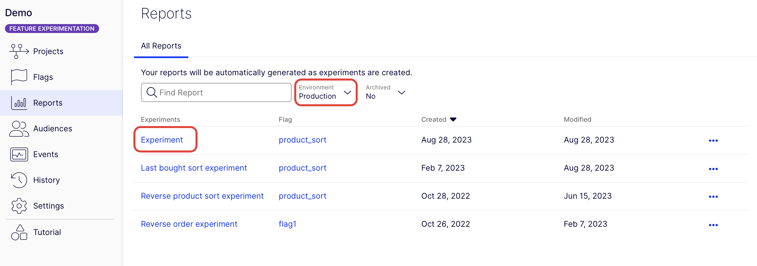Screen dimensions: 757x266
Task: Open more options for Experiment row
Action: click(713, 141)
